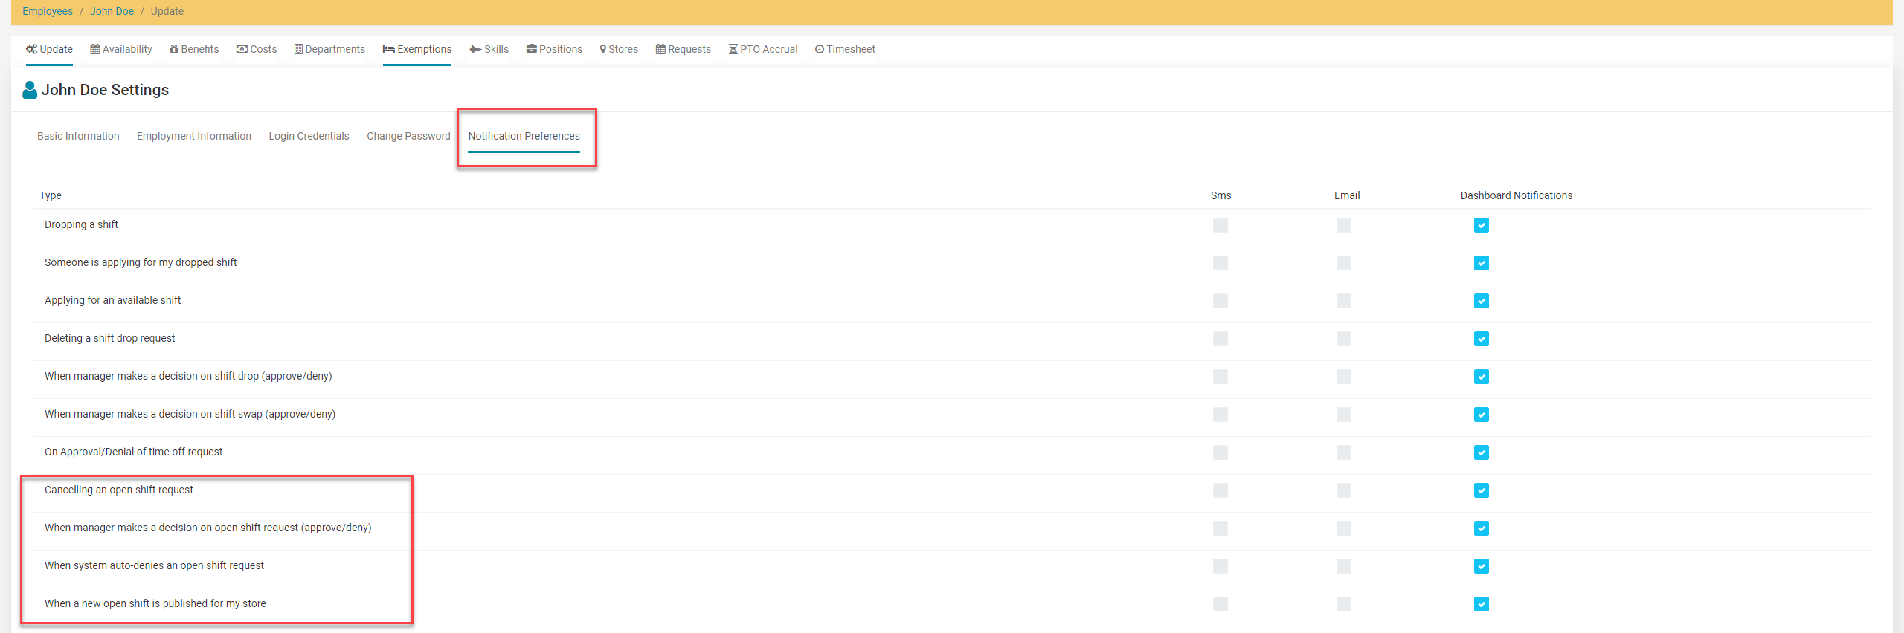Image resolution: width=1904 pixels, height=633 pixels.
Task: Enable Email for time off request approval/denial
Action: (1344, 452)
